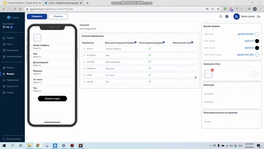Click 'Получить карту' in phone preview
The image size is (264, 149).
[52, 99]
